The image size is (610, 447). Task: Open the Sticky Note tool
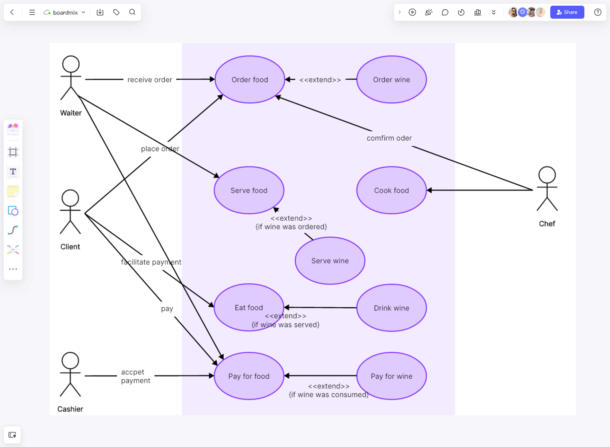[x=13, y=191]
